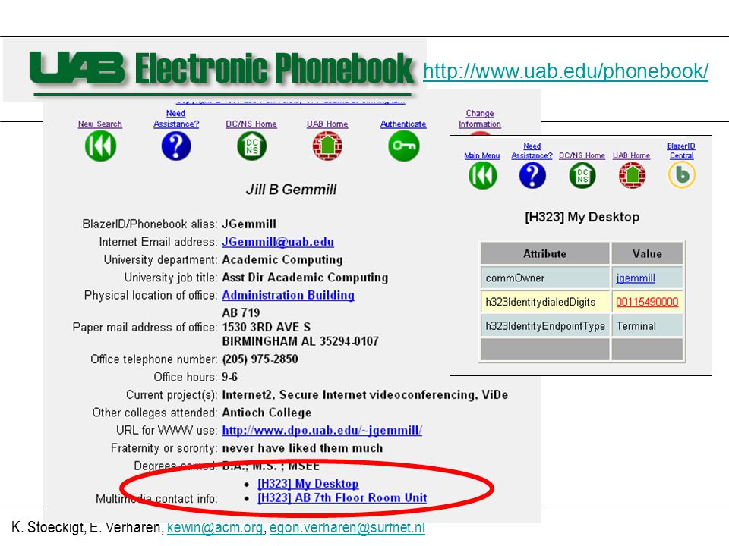Screen dimensions: 729x546
Task: Click the red 00115490000 dialed digits link
Action: point(647,303)
